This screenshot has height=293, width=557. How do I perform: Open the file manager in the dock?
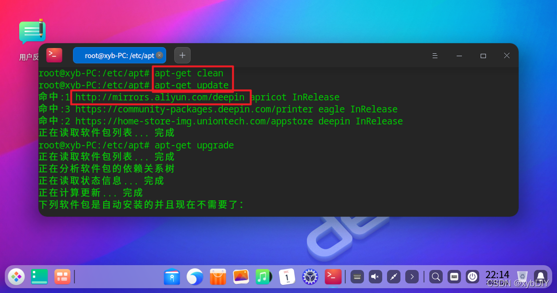point(172,277)
